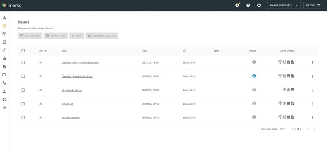Image resolution: width=327 pixels, height=149 pixels.
Task: Check the box for issue #7
Action: [x=23, y=62]
